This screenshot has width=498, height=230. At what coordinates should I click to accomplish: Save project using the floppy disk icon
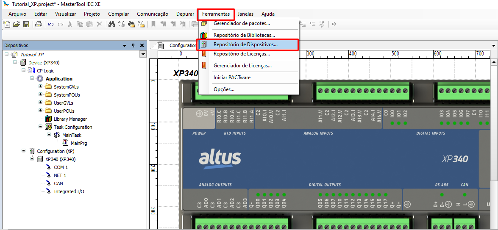(26, 24)
